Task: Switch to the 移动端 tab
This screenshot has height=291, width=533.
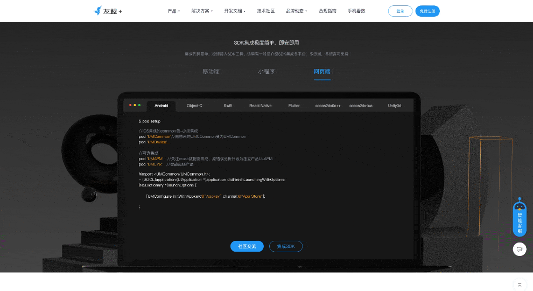Action: click(x=211, y=72)
